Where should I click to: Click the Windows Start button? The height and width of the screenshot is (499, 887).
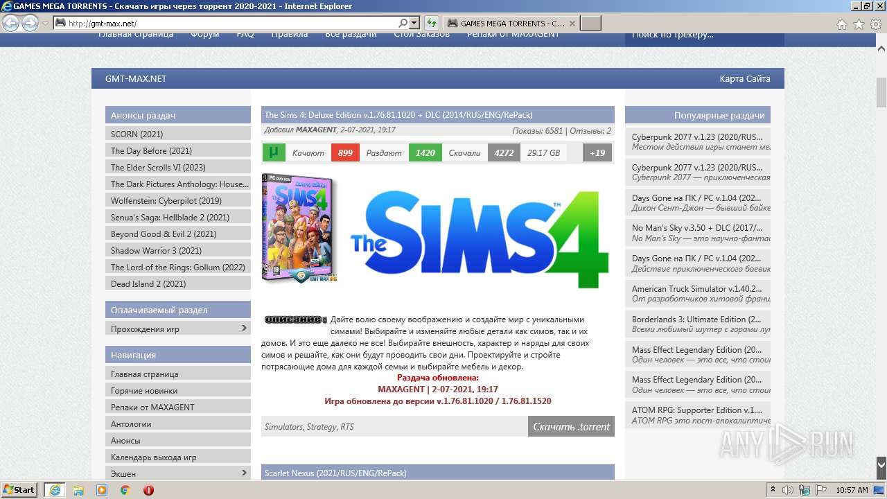point(19,489)
